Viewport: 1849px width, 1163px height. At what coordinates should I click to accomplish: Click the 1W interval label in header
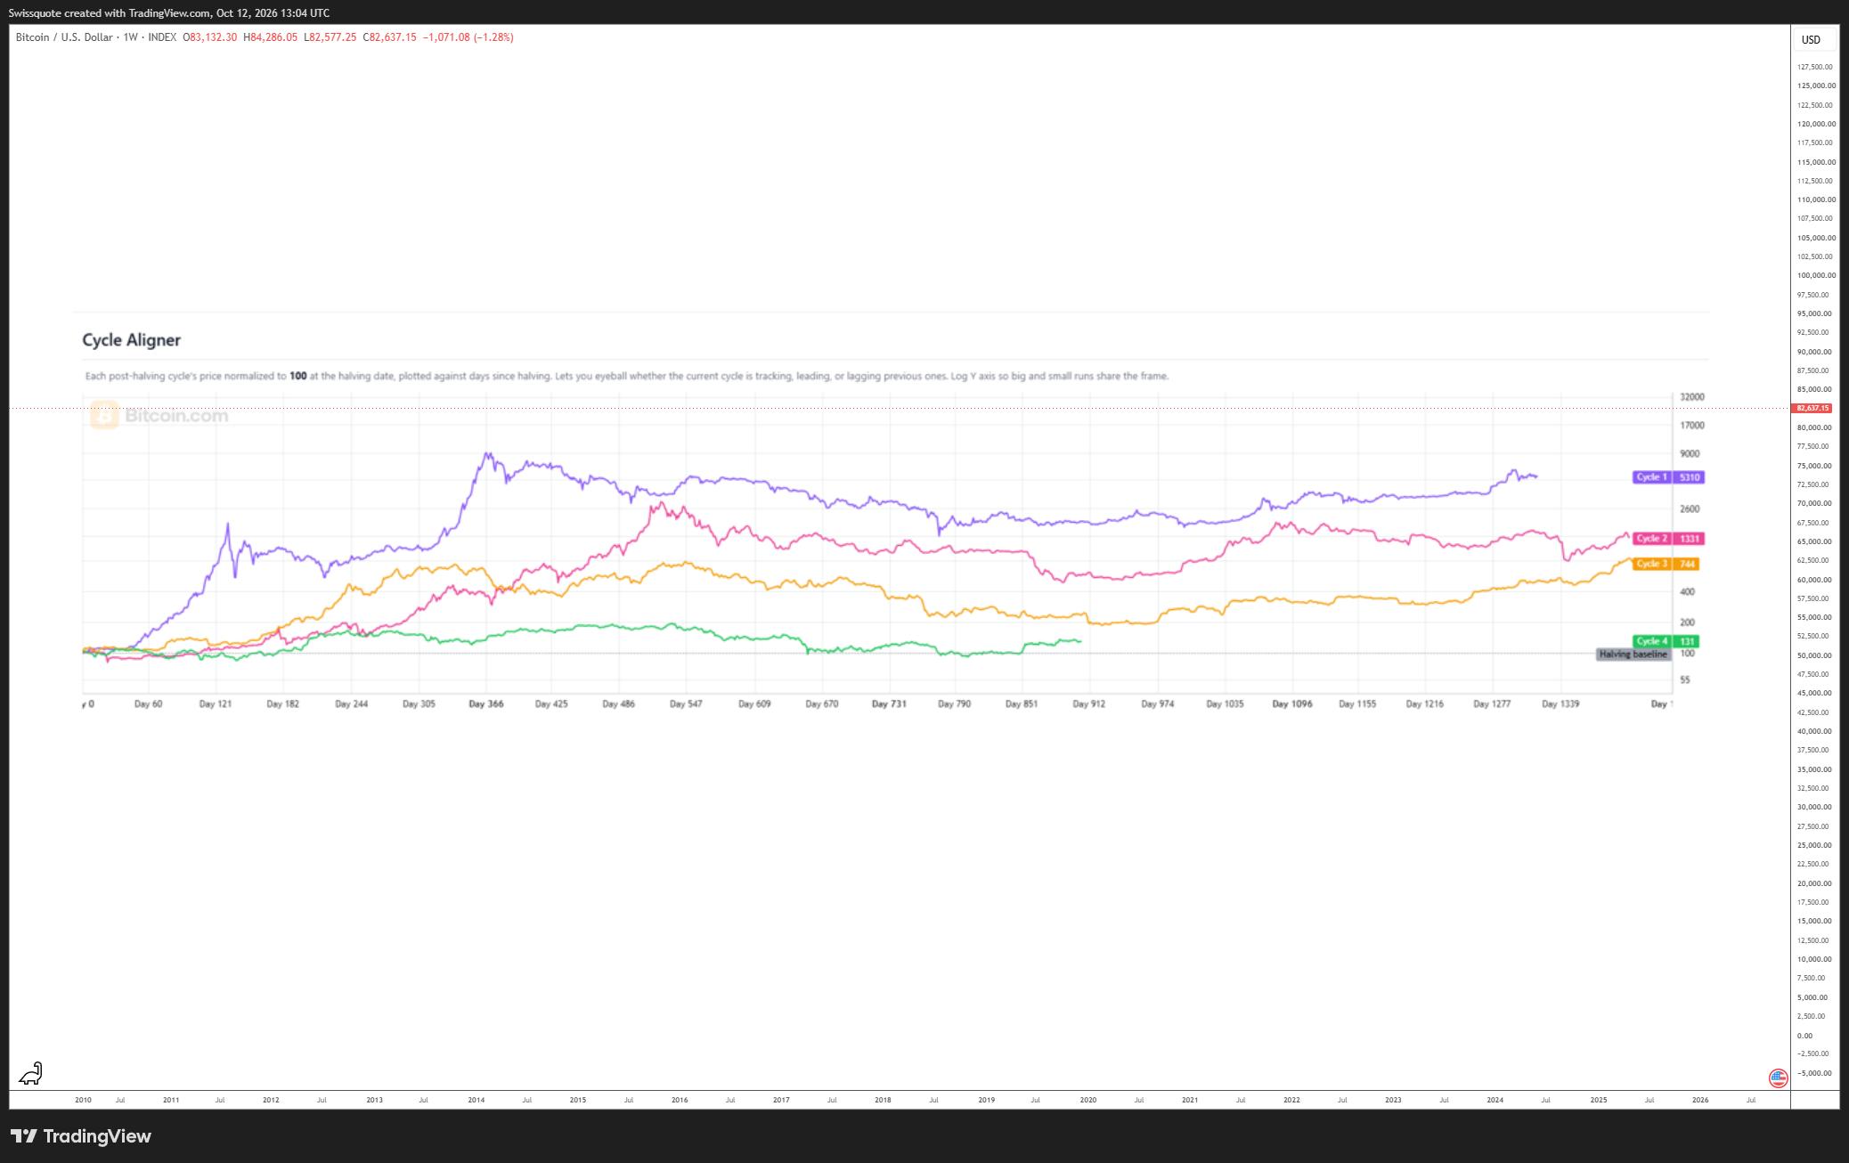(130, 37)
